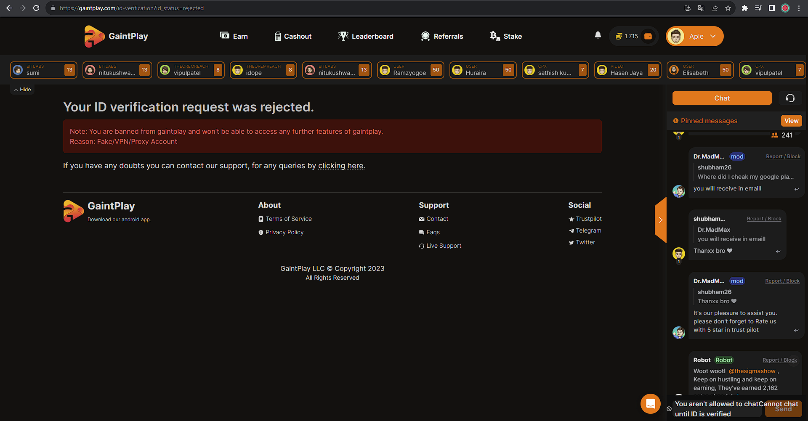This screenshot has height=421, width=808.
Task: Reload the page
Action: 36,8
